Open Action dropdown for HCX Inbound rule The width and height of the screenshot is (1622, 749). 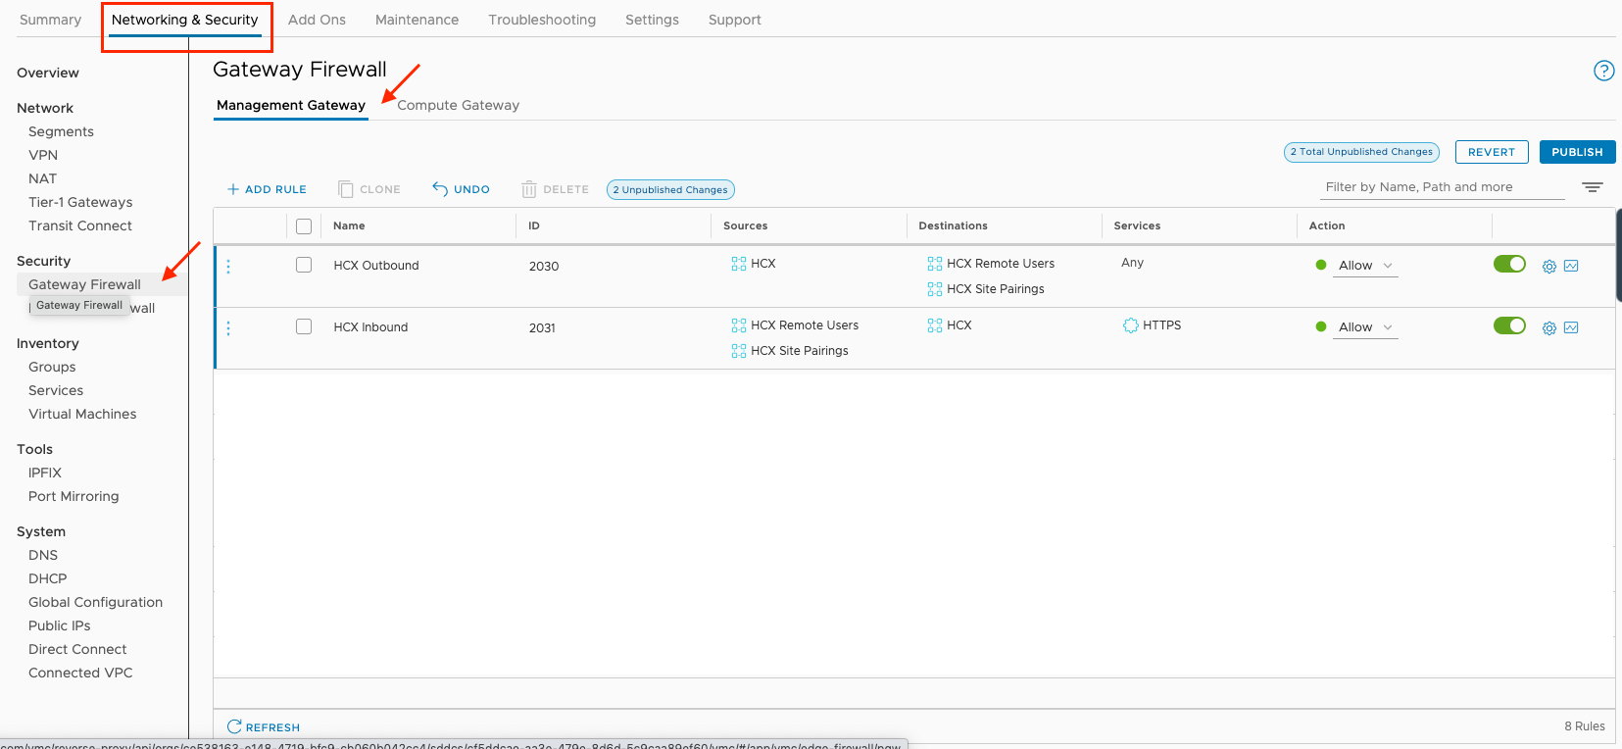pyautogui.click(x=1365, y=327)
